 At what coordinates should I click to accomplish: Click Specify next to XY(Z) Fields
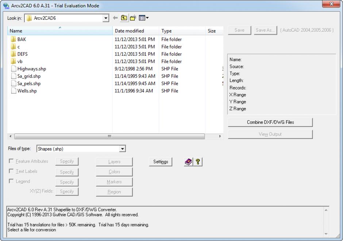67,191
